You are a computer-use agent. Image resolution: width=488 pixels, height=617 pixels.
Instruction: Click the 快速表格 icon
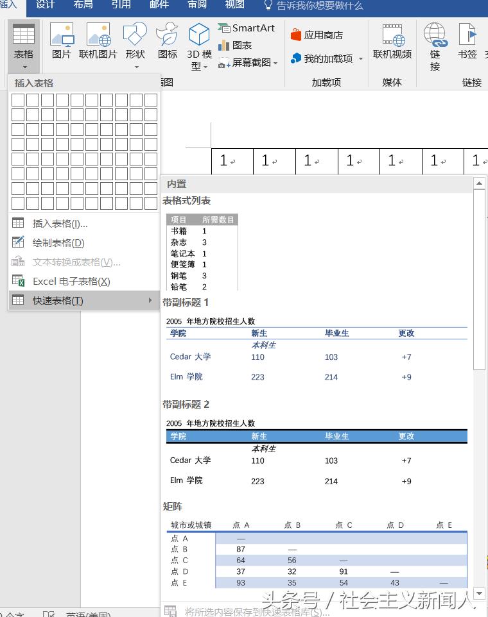coord(18,300)
